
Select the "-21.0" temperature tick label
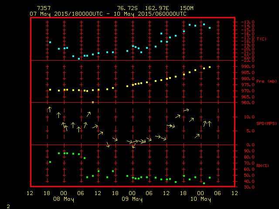[248, 53]
